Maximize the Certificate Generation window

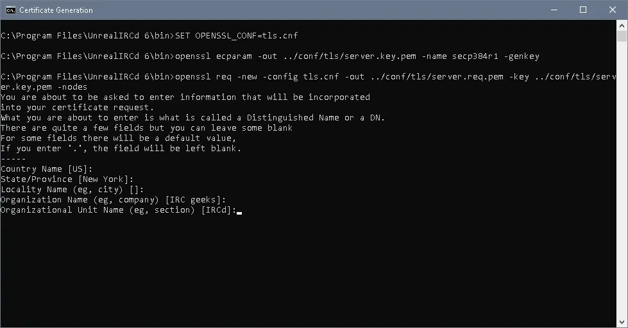click(583, 10)
